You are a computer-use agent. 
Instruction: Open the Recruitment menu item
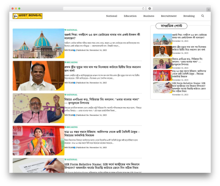point(169,16)
